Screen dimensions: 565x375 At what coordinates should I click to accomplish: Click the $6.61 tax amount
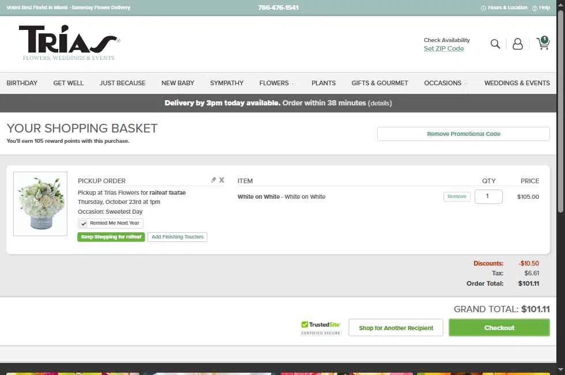(x=532, y=274)
